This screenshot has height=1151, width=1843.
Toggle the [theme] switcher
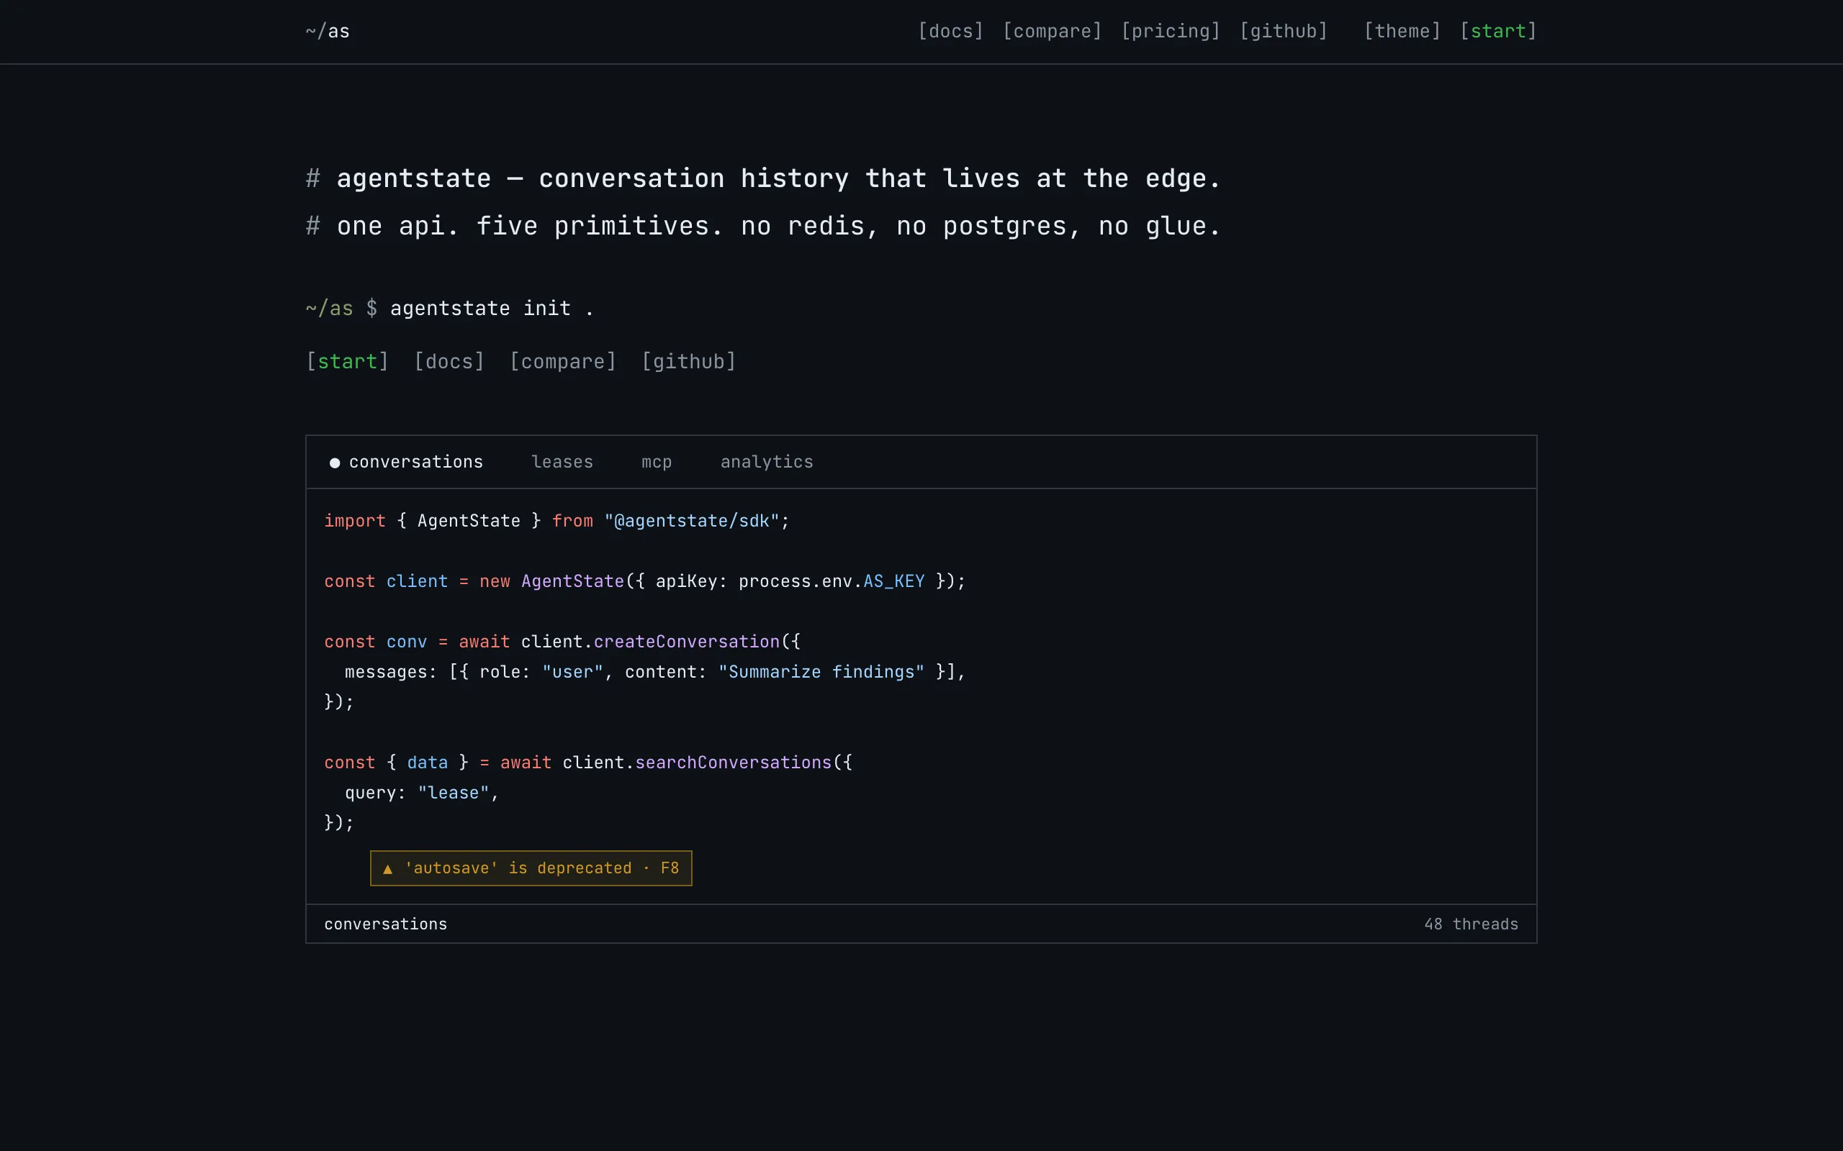[1402, 31]
